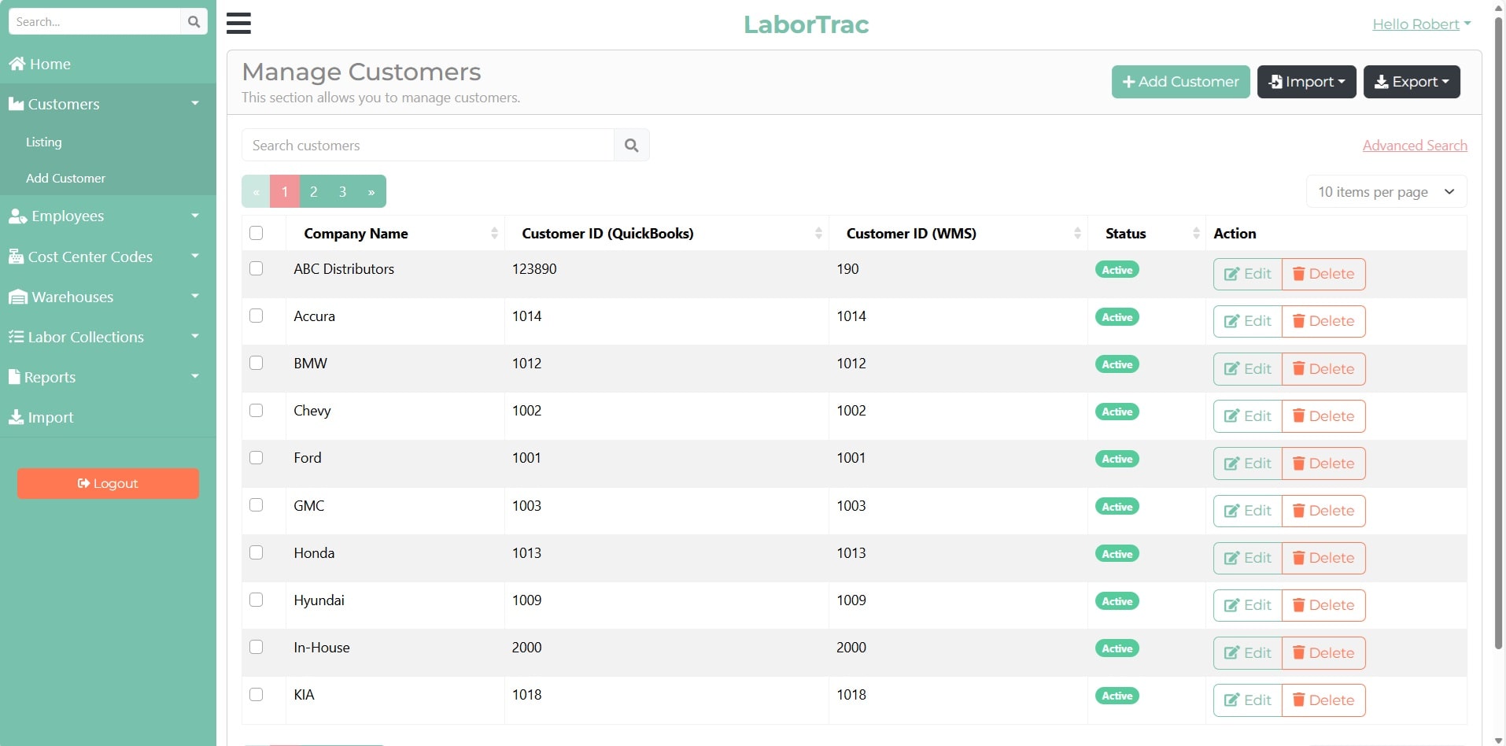Select the Honda row checkbox
Screen dimensions: 1506x746
257,552
